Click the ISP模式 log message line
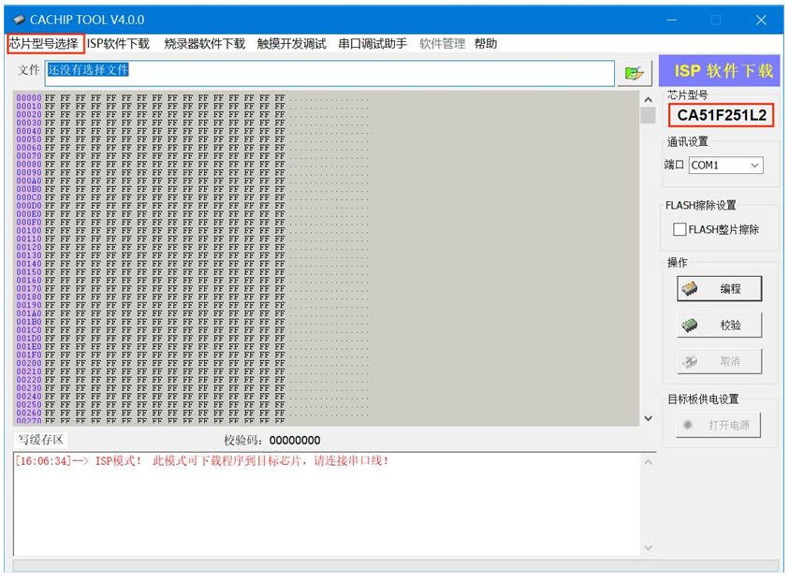The height and width of the screenshot is (580, 789). (202, 461)
